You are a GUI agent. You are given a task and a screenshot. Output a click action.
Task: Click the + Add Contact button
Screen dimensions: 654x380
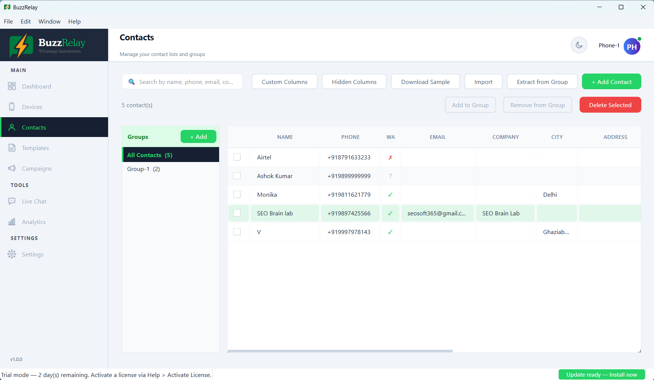(x=611, y=82)
